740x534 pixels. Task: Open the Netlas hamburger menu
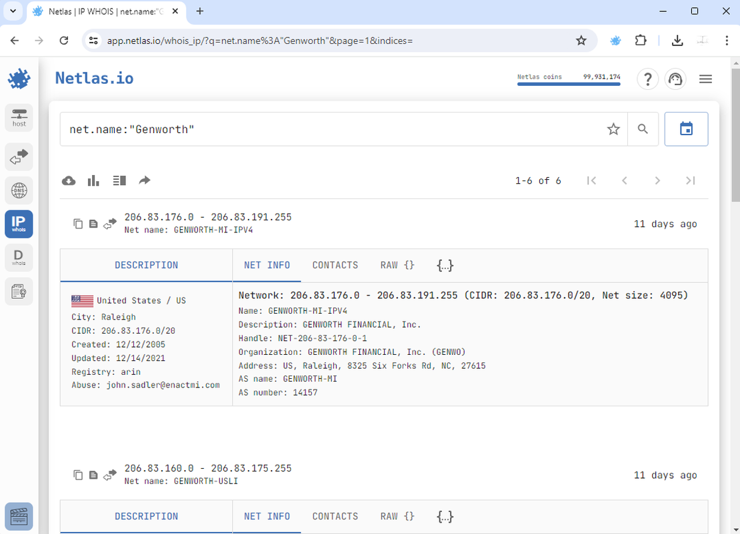tap(705, 79)
